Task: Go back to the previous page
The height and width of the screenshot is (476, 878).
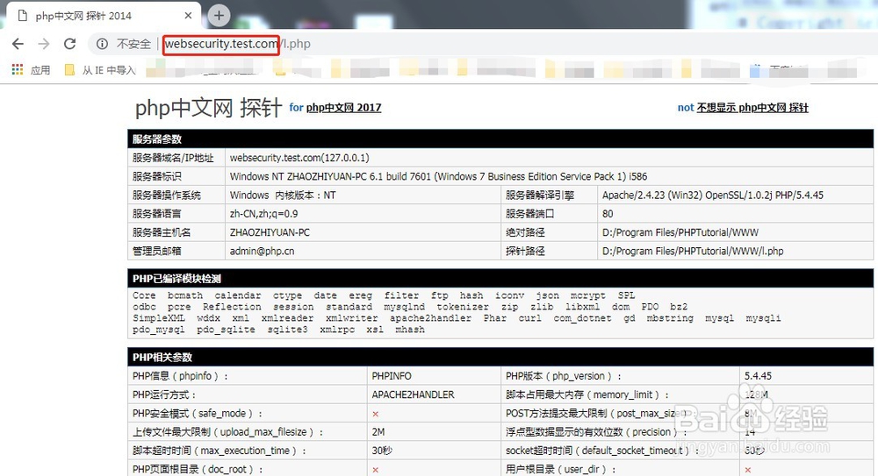Action: point(18,44)
